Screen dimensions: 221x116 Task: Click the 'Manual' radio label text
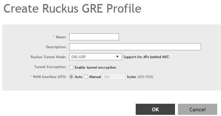tap(95, 77)
